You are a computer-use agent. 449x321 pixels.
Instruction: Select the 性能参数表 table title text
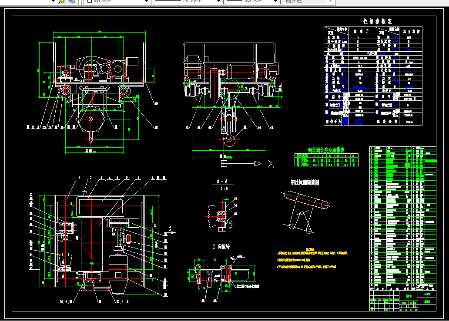(x=377, y=21)
